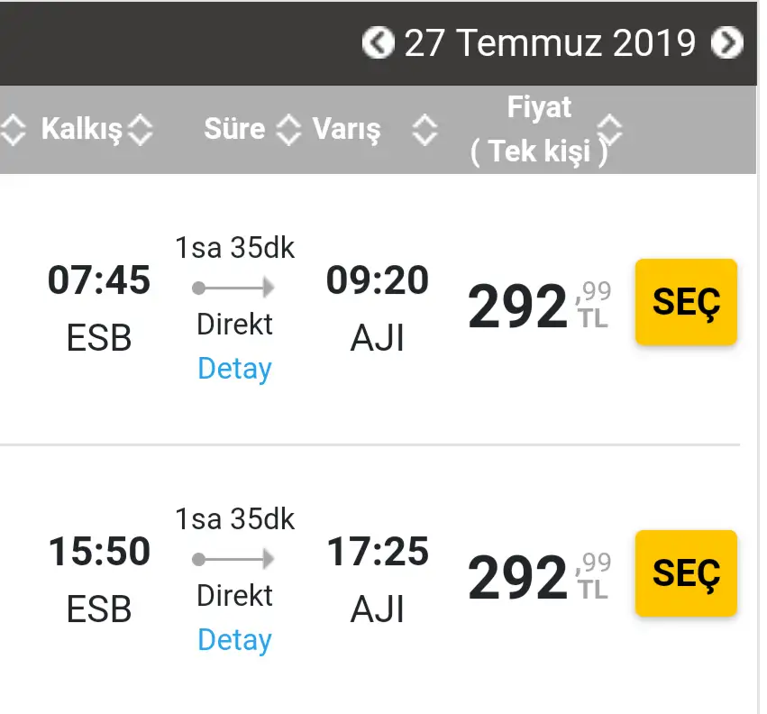Open Detay for the 07:45 flight
767x714 pixels.
(235, 368)
